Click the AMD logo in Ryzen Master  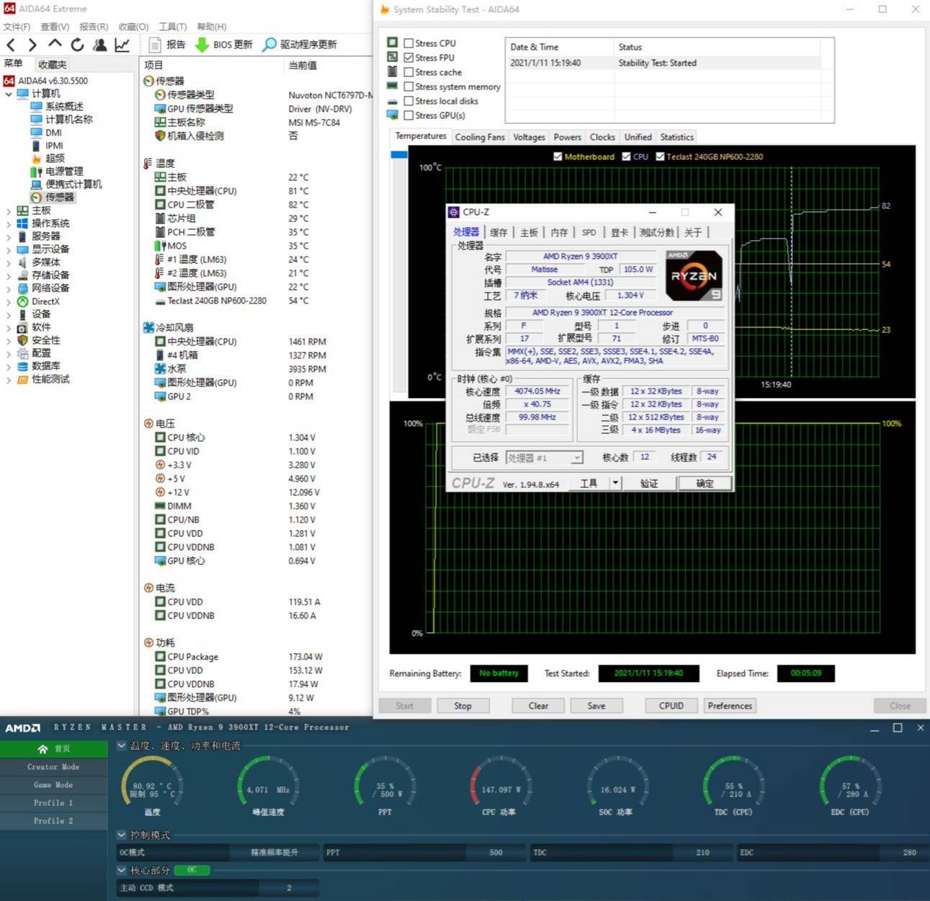[x=23, y=727]
